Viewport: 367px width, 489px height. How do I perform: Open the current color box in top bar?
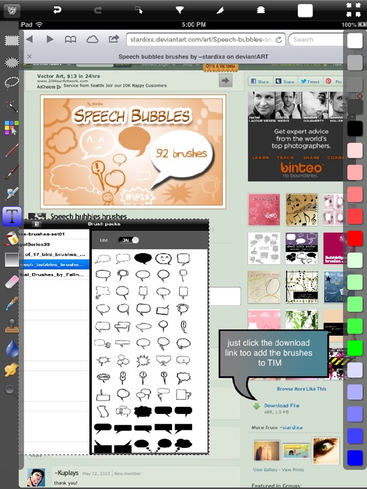(305, 10)
